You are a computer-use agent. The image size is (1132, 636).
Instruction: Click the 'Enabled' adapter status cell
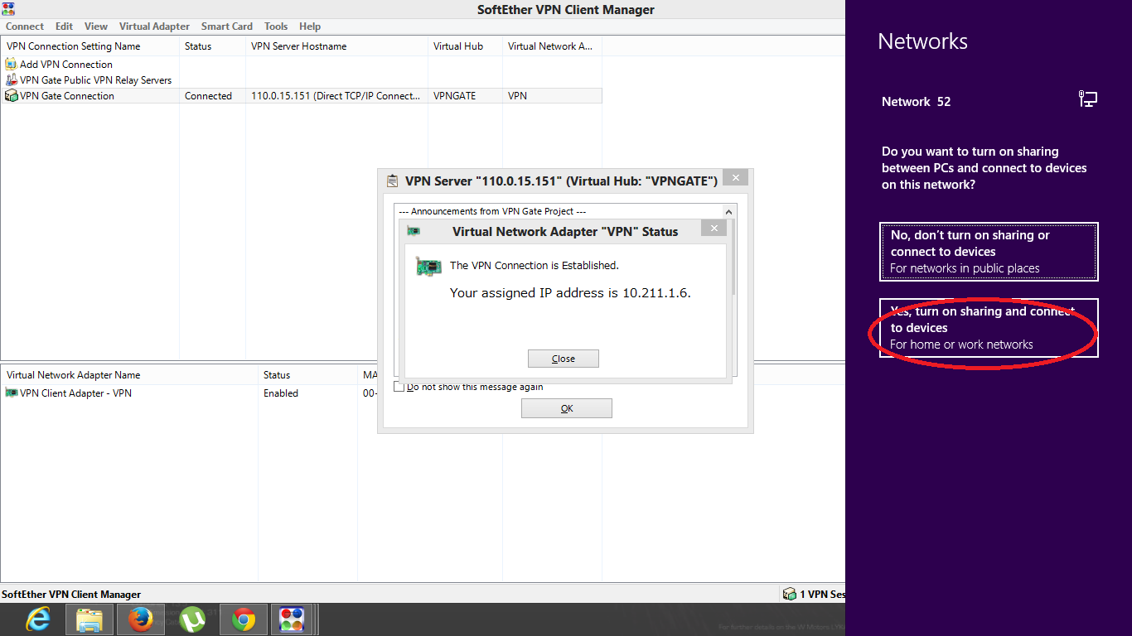(281, 393)
